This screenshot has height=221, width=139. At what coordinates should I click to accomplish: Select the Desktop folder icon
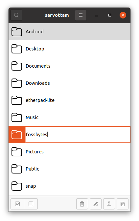(17, 49)
